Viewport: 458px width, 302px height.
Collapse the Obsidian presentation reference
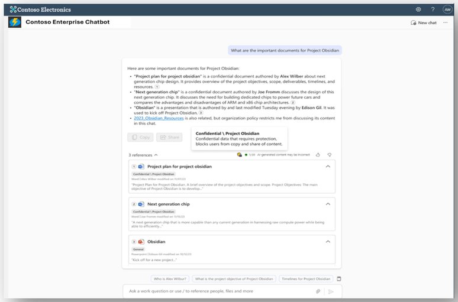coord(328,242)
